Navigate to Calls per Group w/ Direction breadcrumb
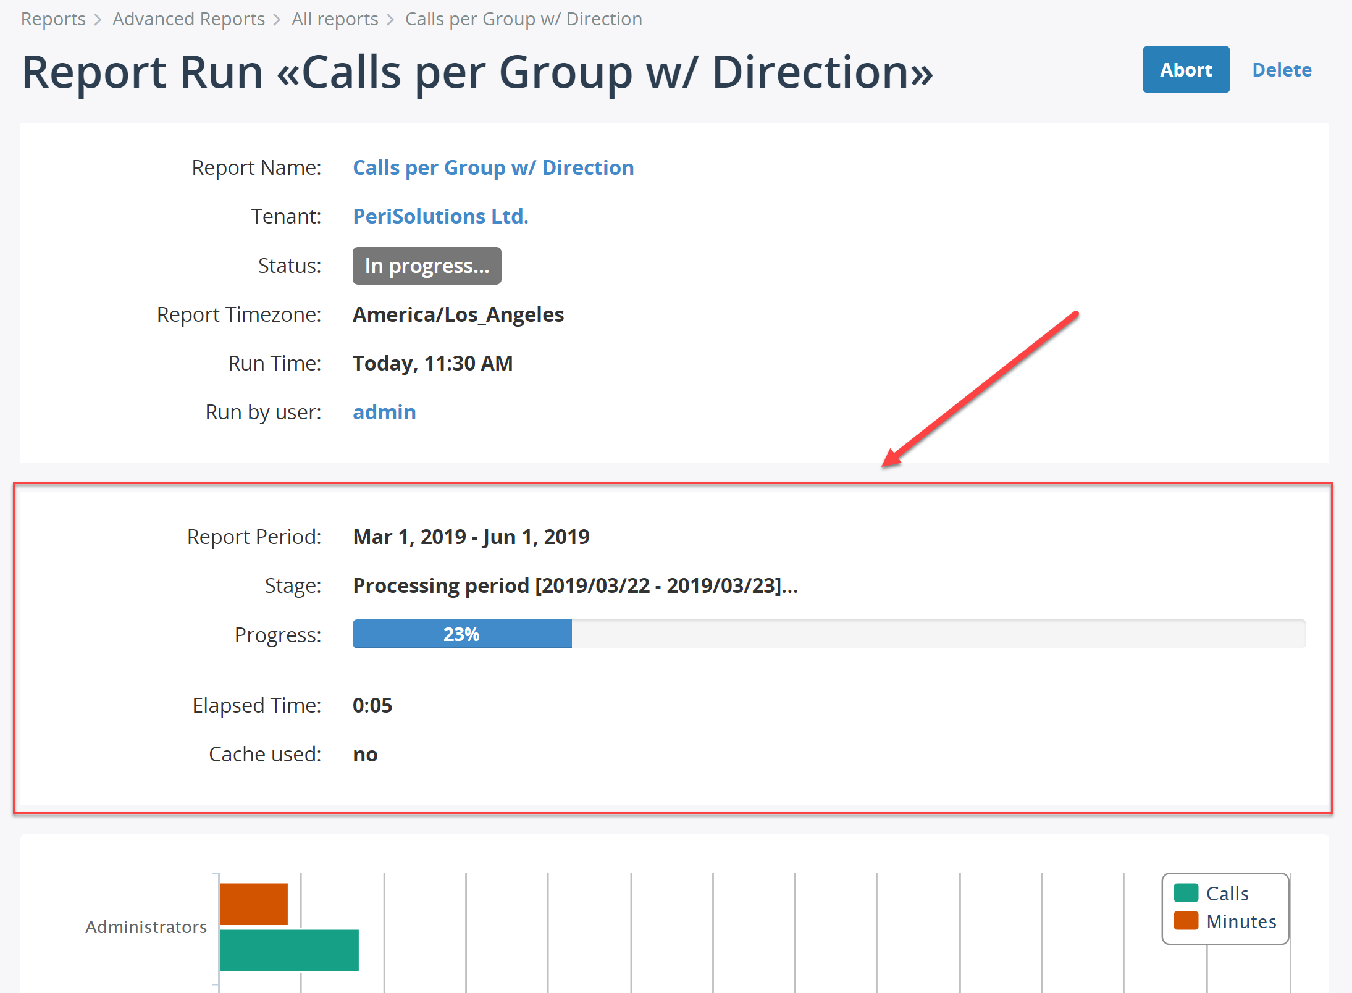The image size is (1352, 993). (x=525, y=19)
